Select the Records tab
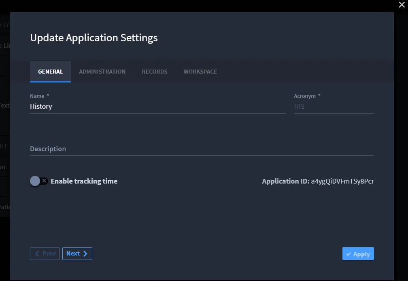 155,72
